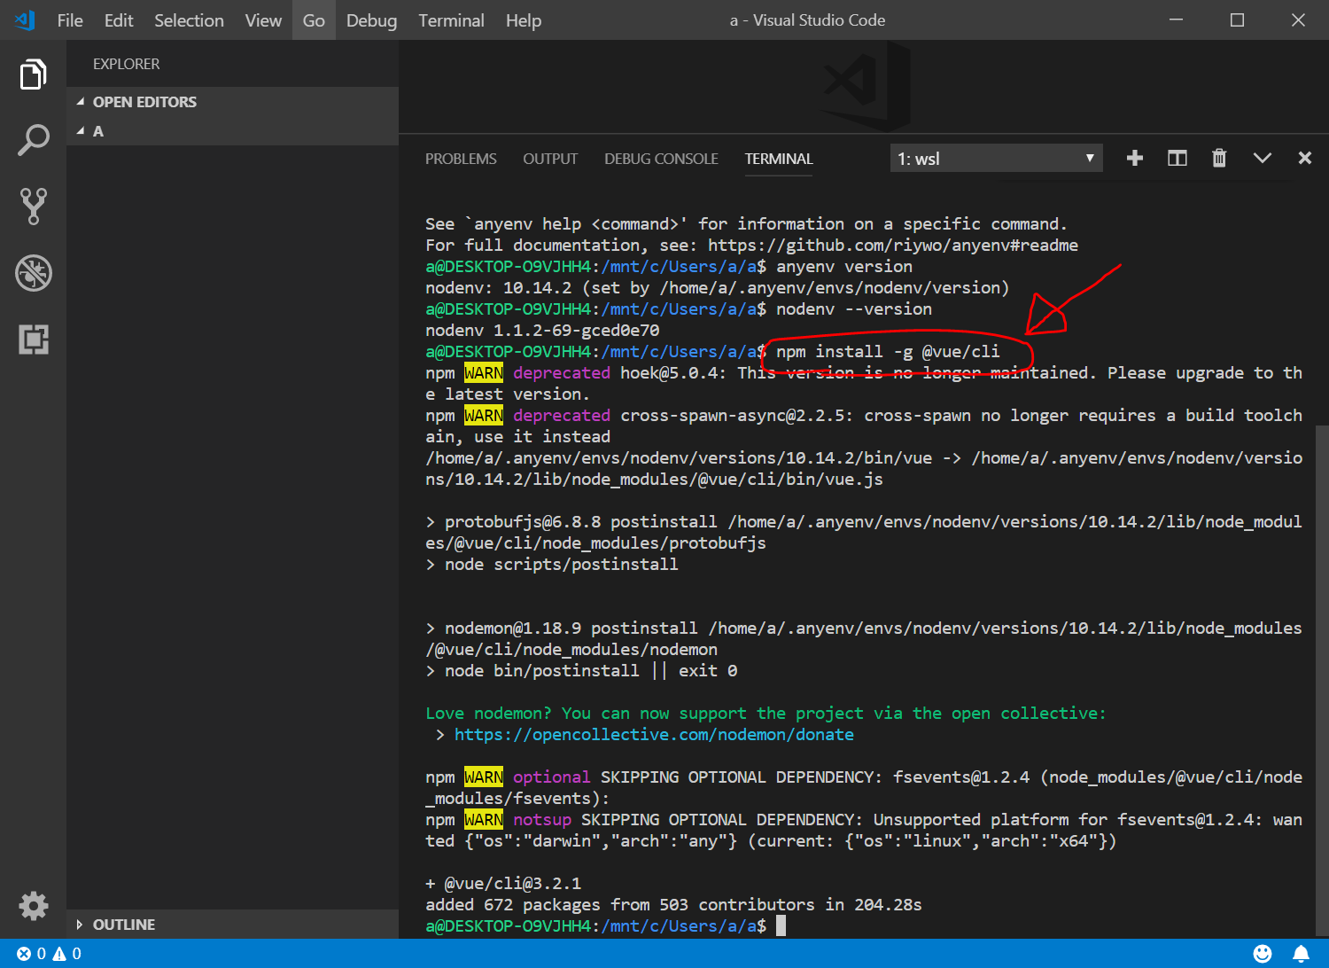The width and height of the screenshot is (1329, 968).
Task: Expand the Outline section
Action: [x=232, y=925]
